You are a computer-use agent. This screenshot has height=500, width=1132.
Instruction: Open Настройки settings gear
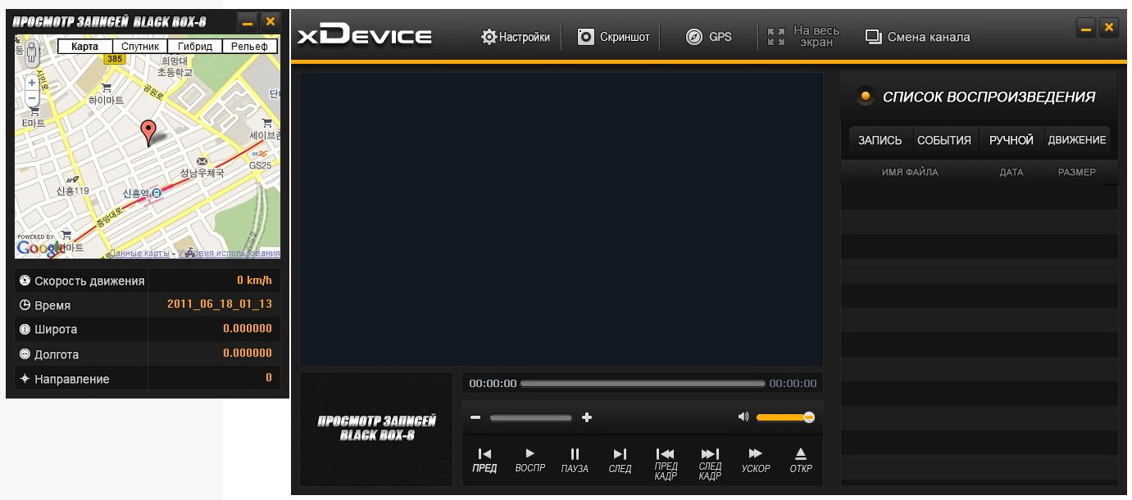[x=516, y=37]
